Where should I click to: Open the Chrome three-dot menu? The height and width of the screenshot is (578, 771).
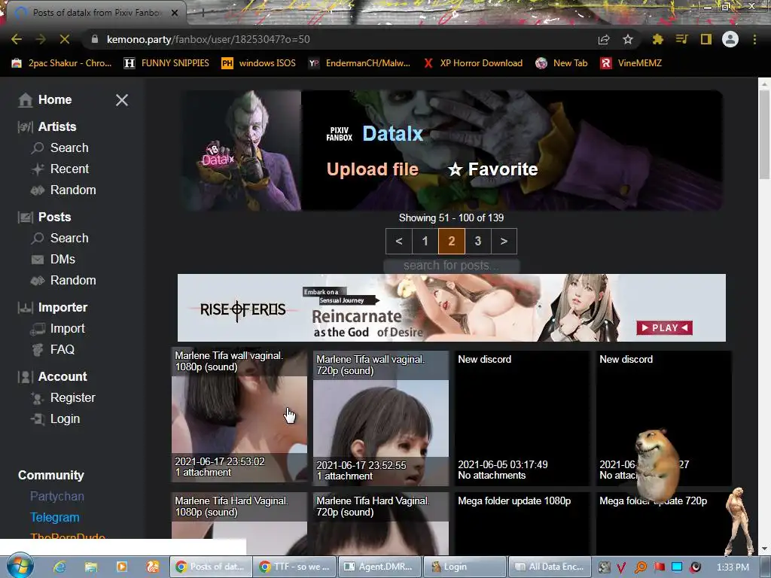pyautogui.click(x=754, y=39)
